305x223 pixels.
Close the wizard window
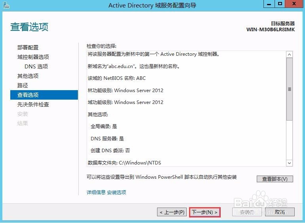[294, 4]
